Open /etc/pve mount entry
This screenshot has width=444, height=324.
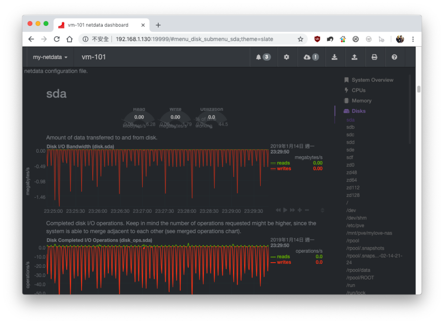click(355, 225)
